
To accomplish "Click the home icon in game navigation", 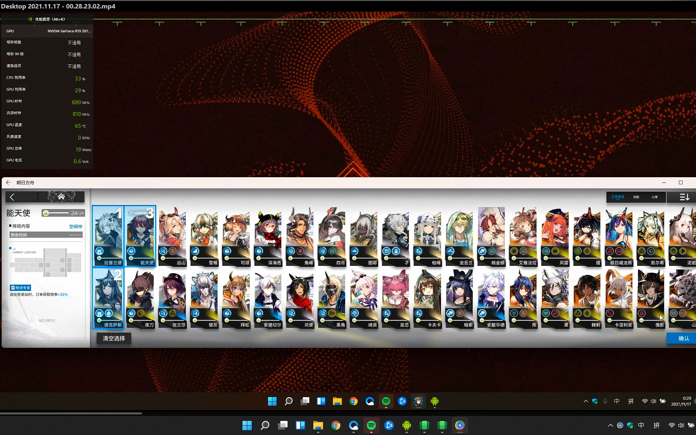I will [x=61, y=197].
